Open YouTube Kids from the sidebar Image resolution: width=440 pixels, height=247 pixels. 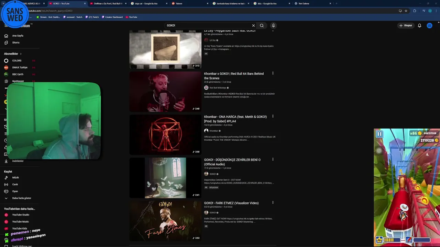pos(19,228)
